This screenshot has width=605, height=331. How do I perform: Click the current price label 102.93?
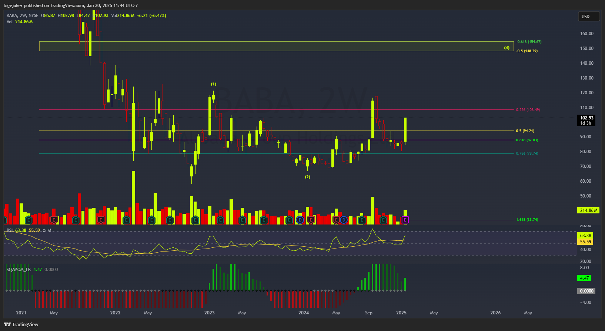(x=586, y=118)
